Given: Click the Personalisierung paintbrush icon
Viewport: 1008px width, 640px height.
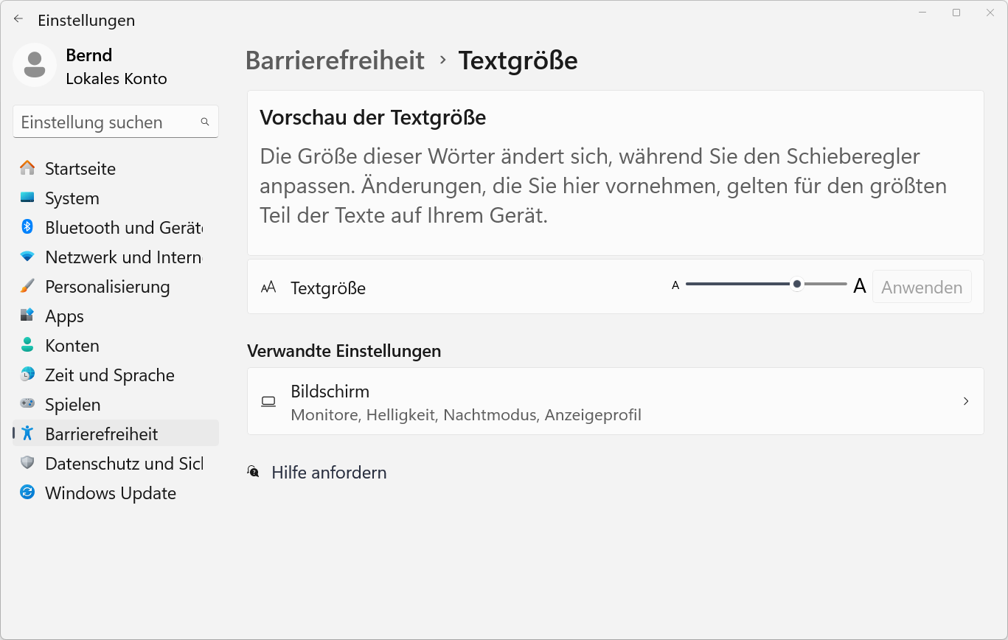Looking at the screenshot, I should (27, 286).
